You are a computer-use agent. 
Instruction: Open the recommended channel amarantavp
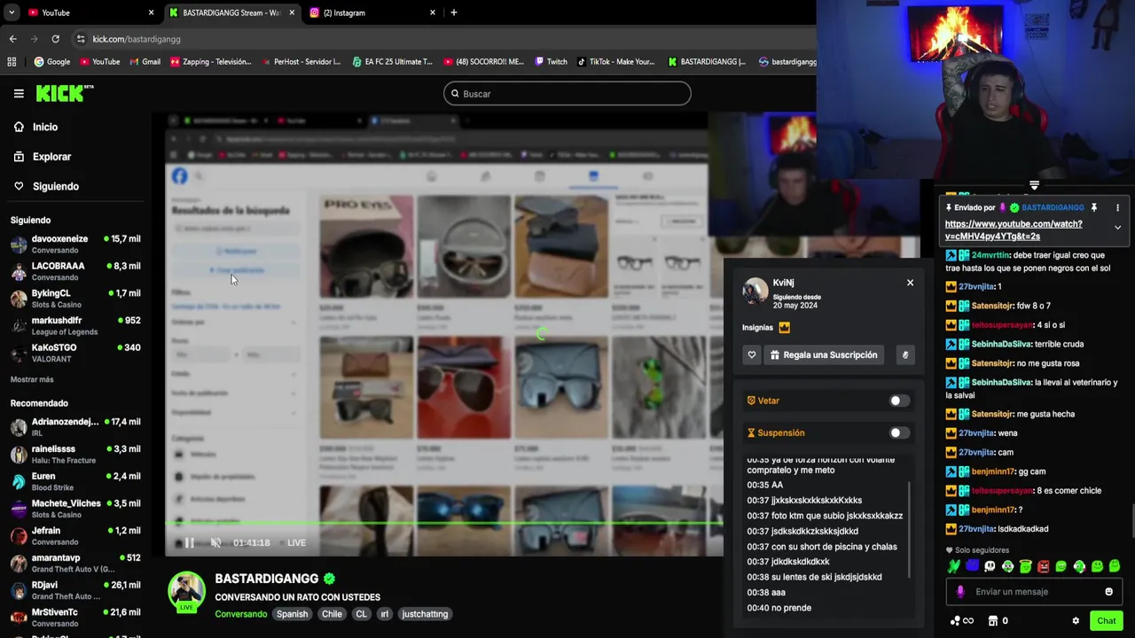click(75, 563)
